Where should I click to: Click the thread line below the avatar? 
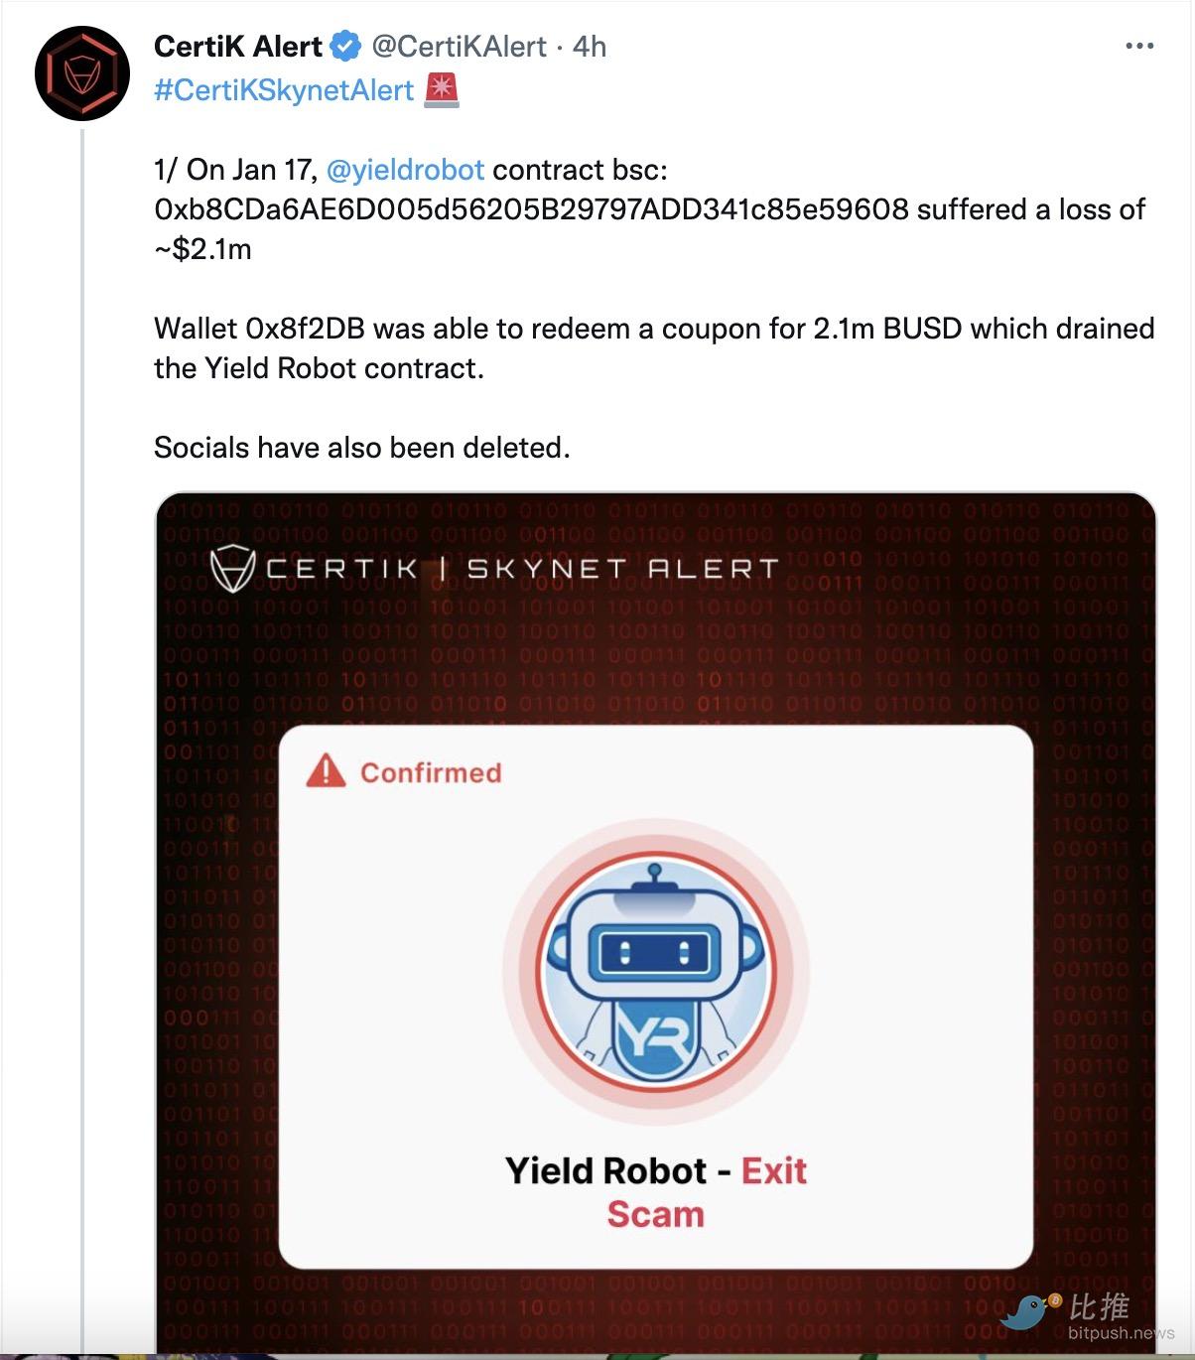(x=83, y=695)
